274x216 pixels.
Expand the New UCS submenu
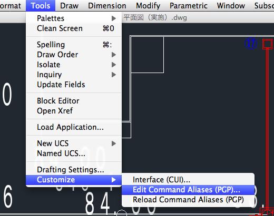tap(74, 143)
